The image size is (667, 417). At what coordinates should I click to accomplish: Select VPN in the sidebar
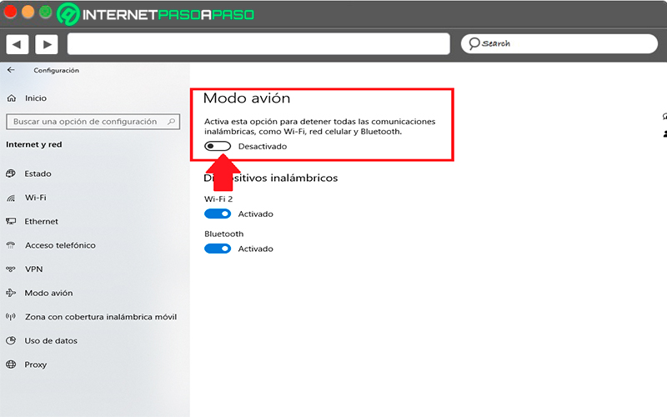coord(33,269)
